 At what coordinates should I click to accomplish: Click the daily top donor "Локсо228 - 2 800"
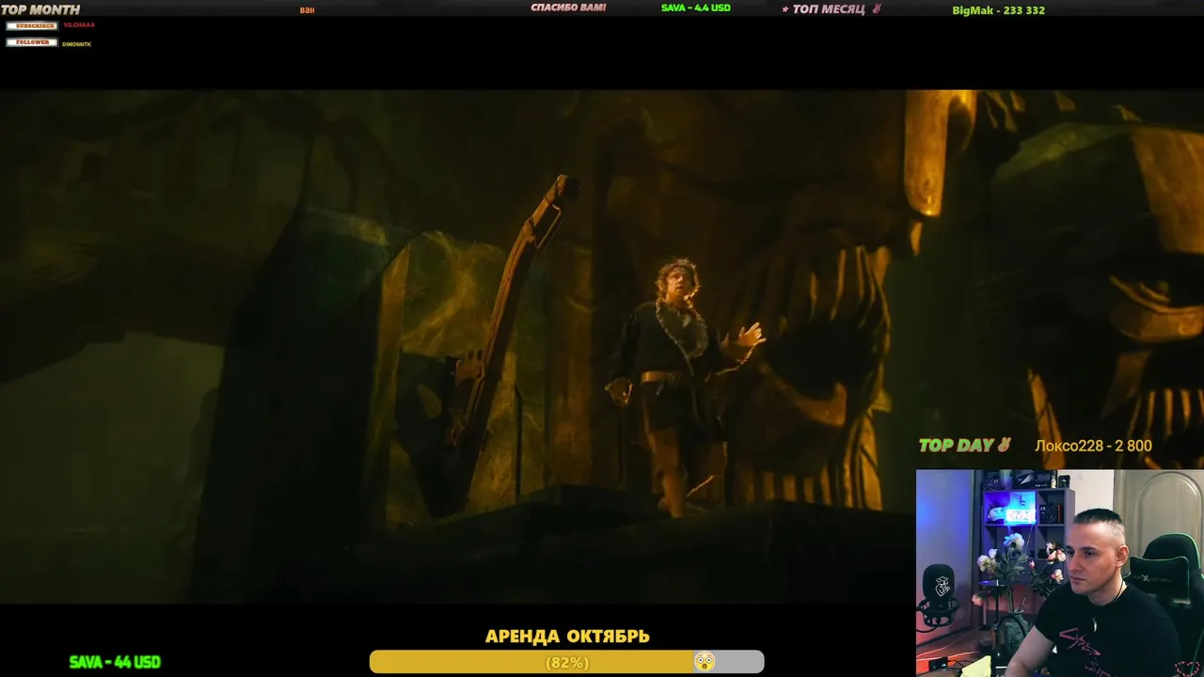(x=1093, y=447)
